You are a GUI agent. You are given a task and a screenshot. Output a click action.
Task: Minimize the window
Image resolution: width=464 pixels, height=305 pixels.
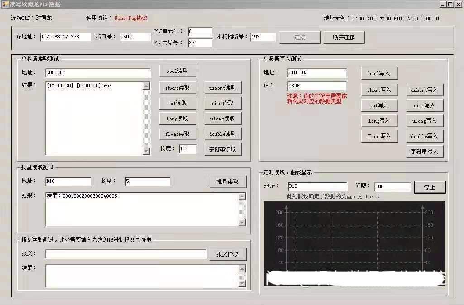pyautogui.click(x=443, y=5)
